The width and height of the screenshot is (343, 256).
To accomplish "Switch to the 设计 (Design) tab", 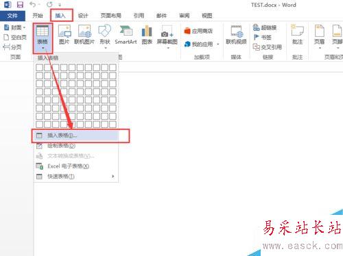I will click(83, 16).
